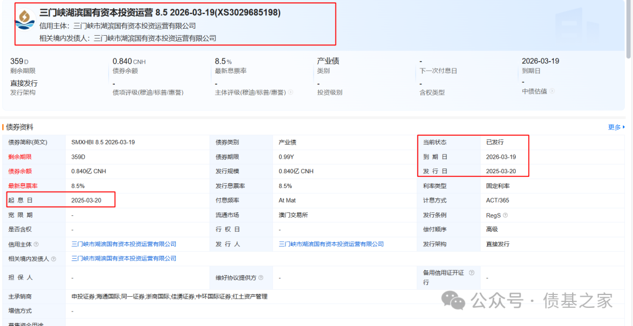Click help icon next to 备用信用证开证行
633x326 pixels.
coord(471,273)
